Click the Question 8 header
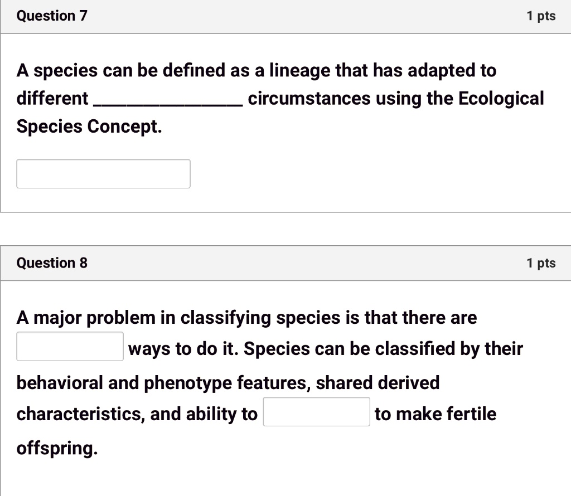Screen dimensions: 571x496 pos(51,262)
